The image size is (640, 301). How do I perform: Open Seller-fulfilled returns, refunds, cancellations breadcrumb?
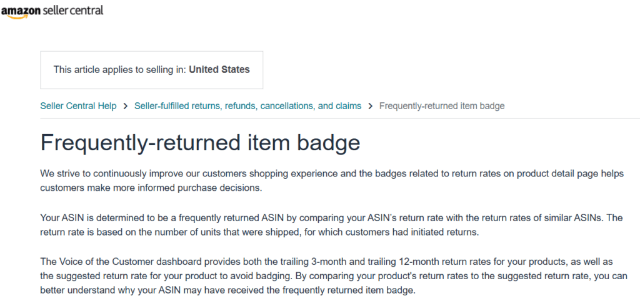click(x=247, y=106)
